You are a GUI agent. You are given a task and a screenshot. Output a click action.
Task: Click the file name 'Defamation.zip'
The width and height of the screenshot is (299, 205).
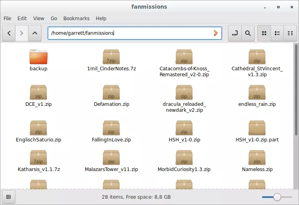(x=112, y=104)
